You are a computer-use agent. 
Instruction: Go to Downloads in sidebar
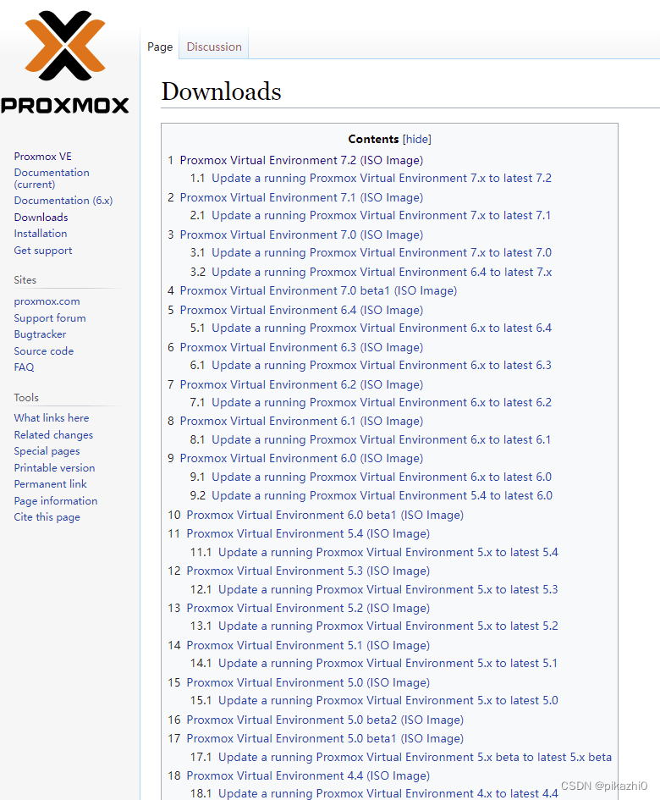click(41, 218)
